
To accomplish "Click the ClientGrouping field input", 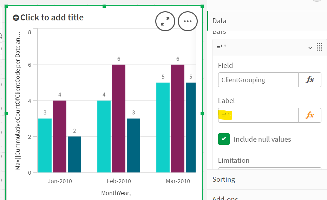I will (x=258, y=80).
